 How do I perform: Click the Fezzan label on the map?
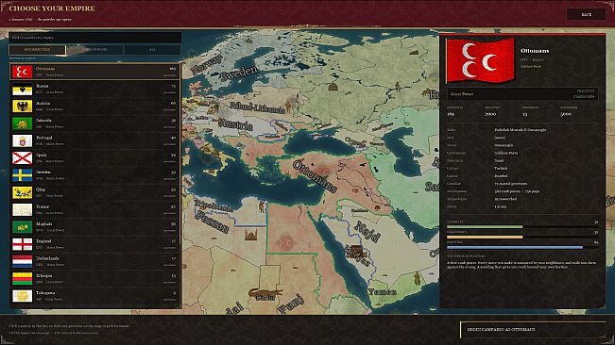(x=213, y=222)
